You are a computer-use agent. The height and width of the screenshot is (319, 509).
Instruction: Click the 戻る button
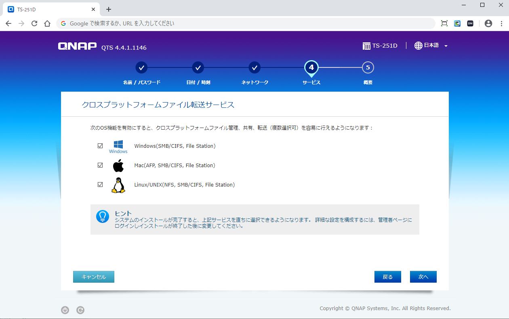[x=387, y=277]
